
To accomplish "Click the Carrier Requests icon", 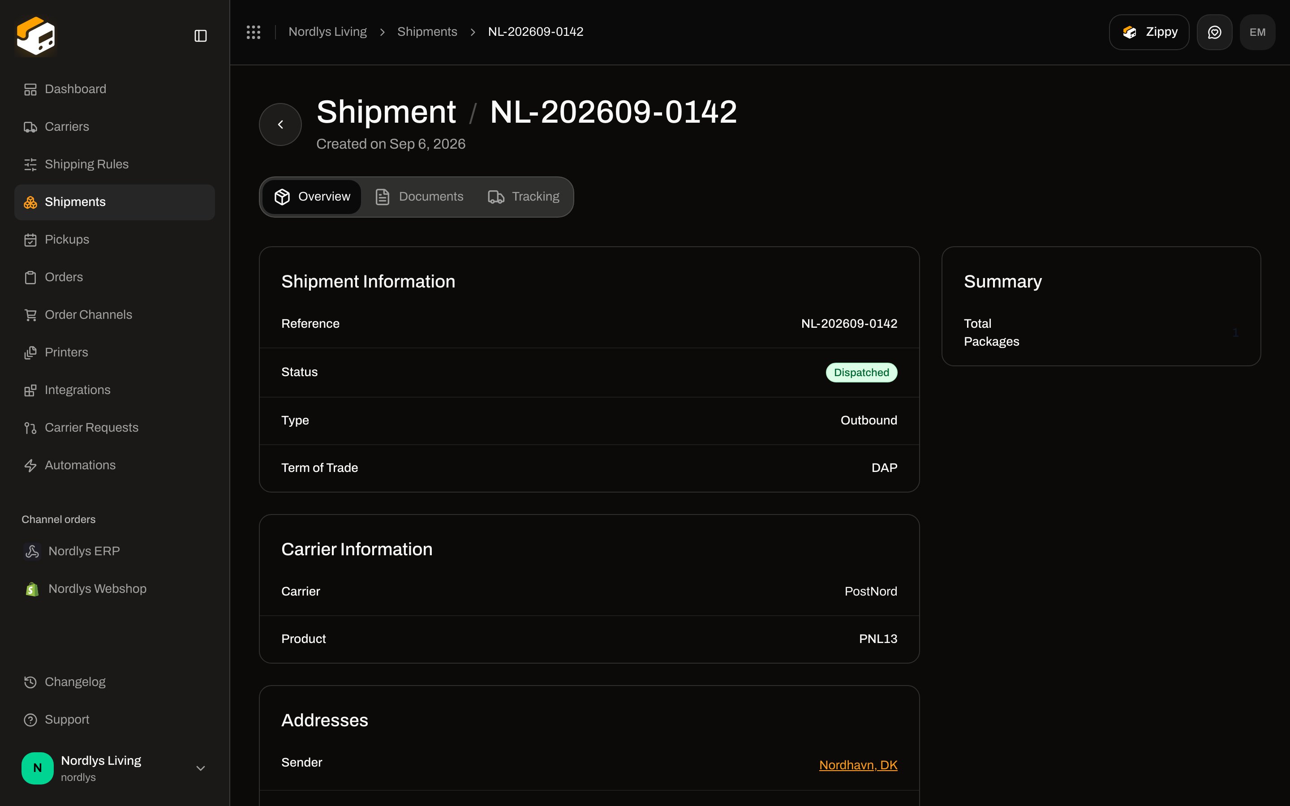I will point(30,428).
